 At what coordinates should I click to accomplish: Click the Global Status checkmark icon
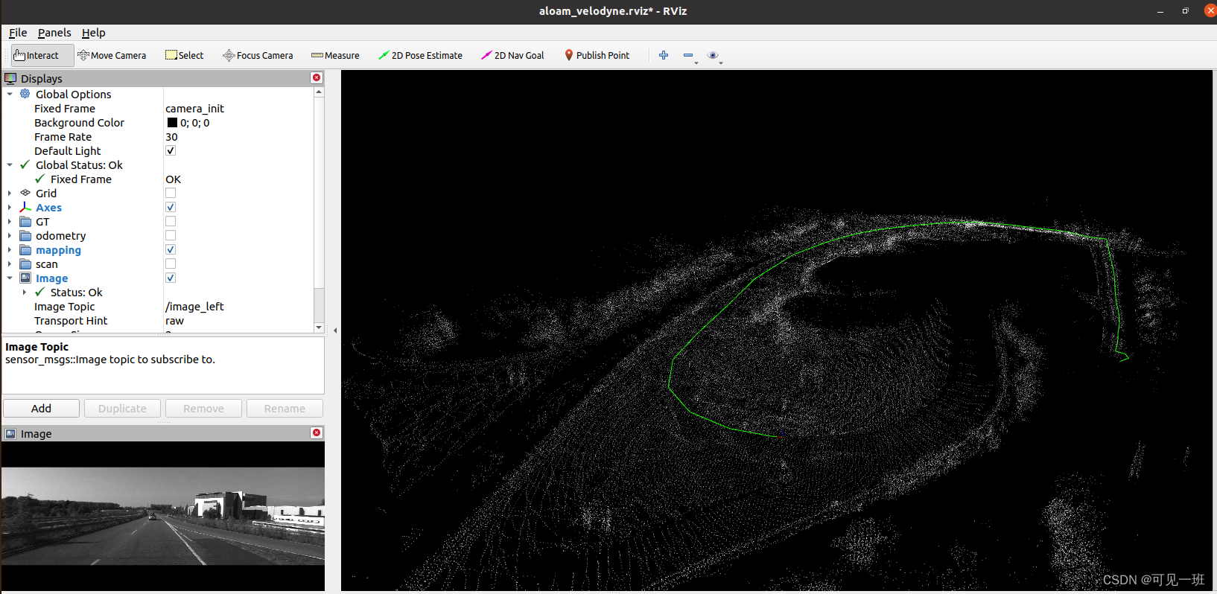25,165
